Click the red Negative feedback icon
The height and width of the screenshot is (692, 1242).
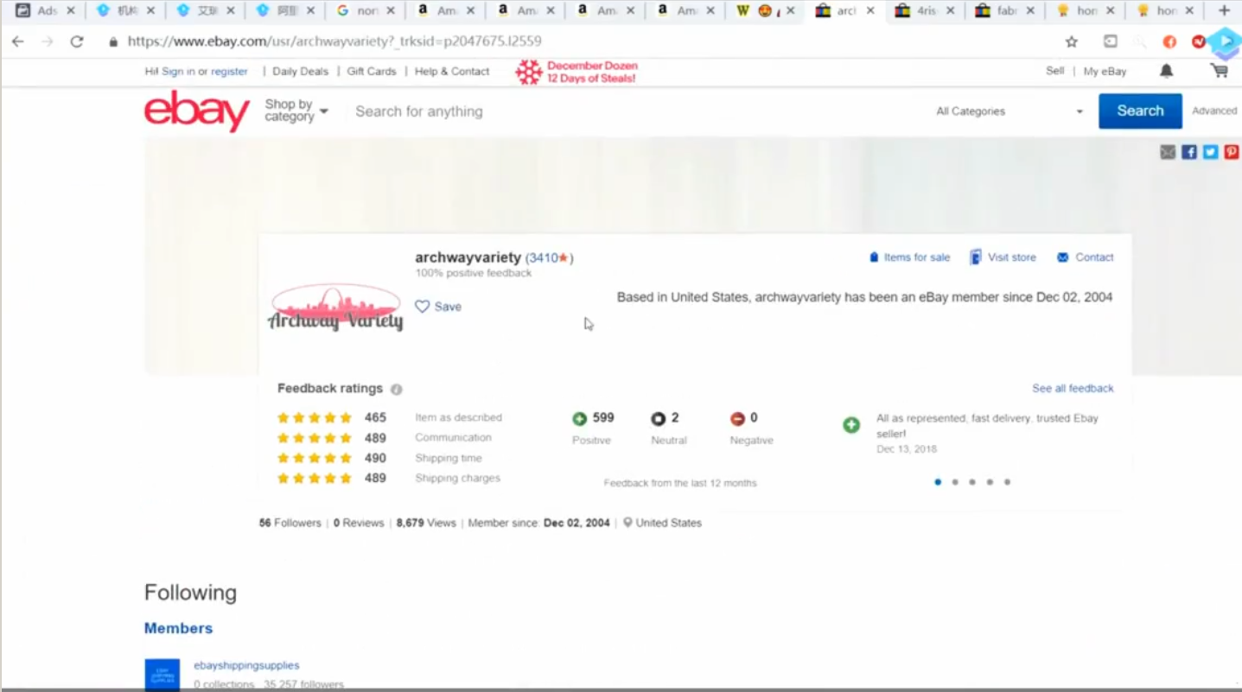[737, 419]
